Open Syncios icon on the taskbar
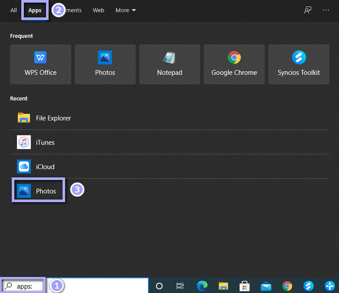 [308, 286]
